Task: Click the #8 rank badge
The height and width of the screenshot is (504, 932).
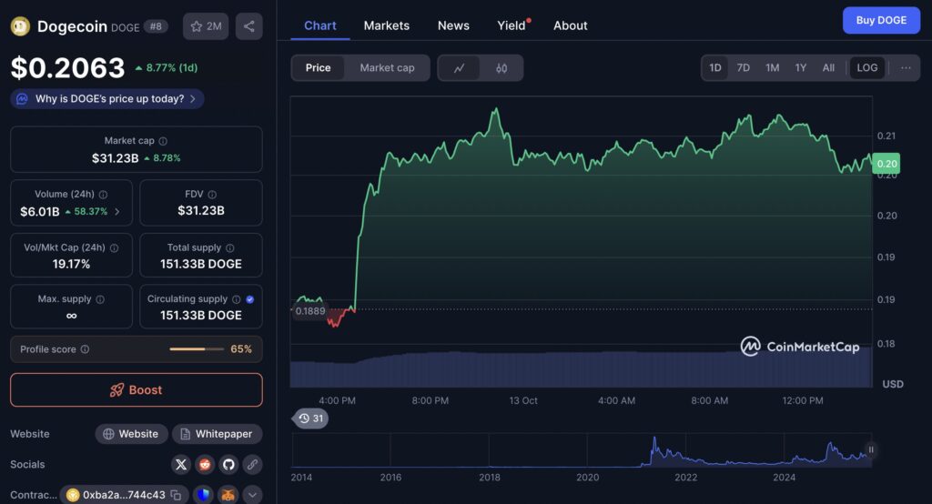Action: coord(156,26)
